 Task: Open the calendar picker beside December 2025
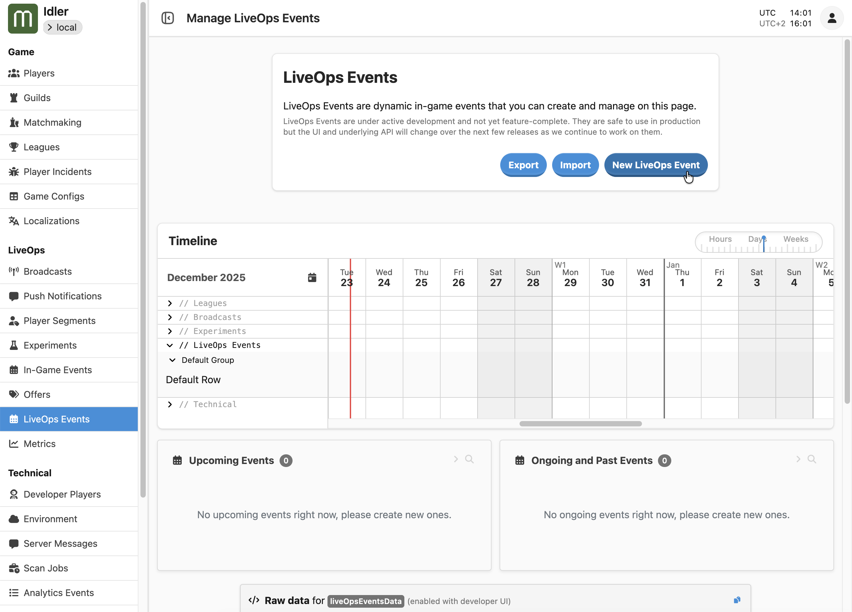click(312, 277)
